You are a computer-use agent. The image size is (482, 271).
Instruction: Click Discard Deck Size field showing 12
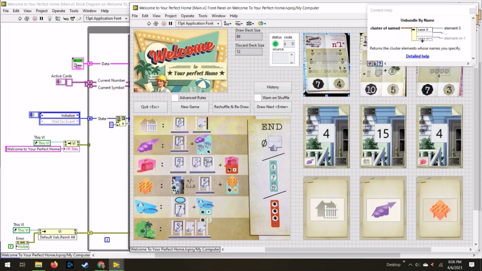point(249,52)
